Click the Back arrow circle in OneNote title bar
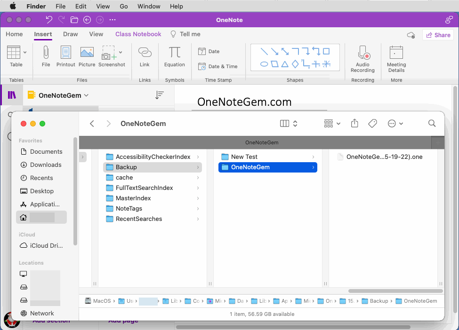The width and height of the screenshot is (459, 330). coord(87,20)
